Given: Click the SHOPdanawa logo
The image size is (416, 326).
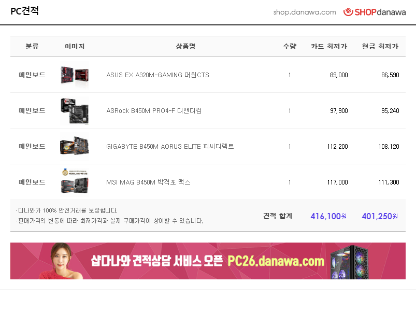Looking at the screenshot, I should click(375, 12).
